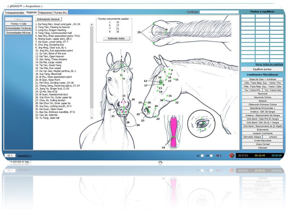This screenshot has height=210, width=287.
Task: Tick the aX checkbox
Action: (202, 156)
